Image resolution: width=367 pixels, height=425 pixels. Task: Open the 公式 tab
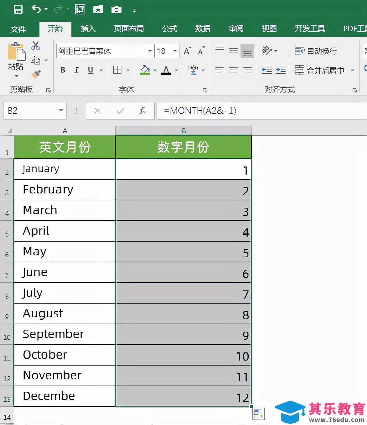pyautogui.click(x=170, y=29)
